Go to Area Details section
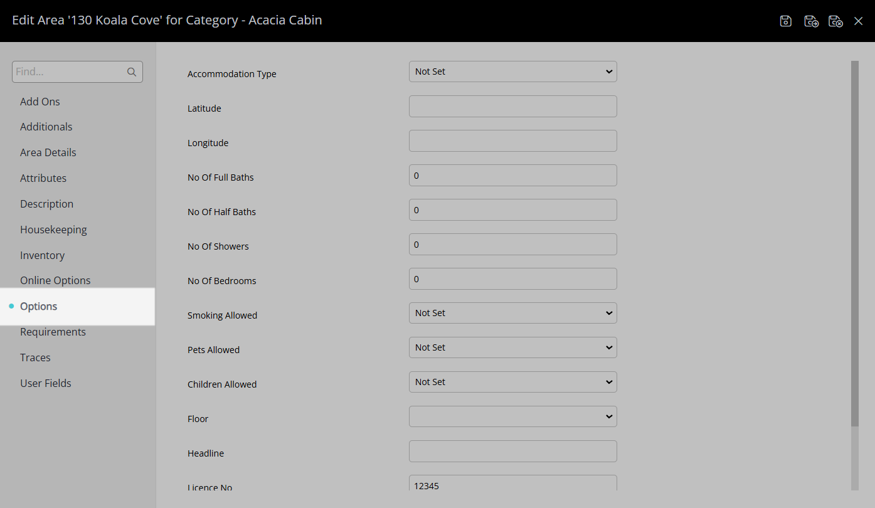Image resolution: width=875 pixels, height=508 pixels. click(48, 152)
